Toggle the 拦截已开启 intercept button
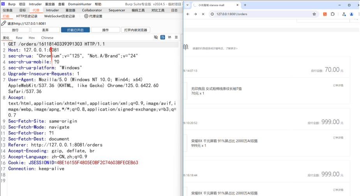 click(75, 30)
